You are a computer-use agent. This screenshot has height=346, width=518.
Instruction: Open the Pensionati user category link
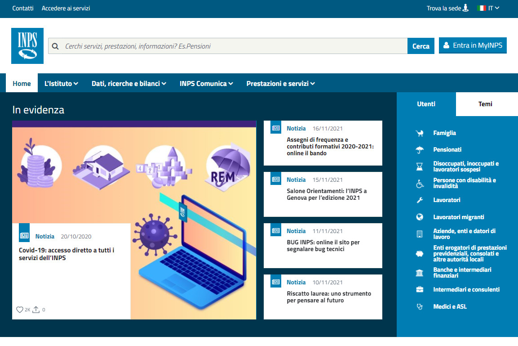click(x=447, y=150)
